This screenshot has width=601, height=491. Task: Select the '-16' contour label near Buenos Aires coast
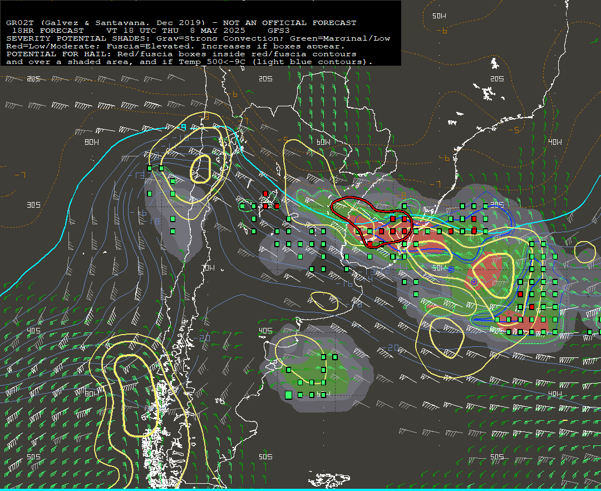click(345, 284)
